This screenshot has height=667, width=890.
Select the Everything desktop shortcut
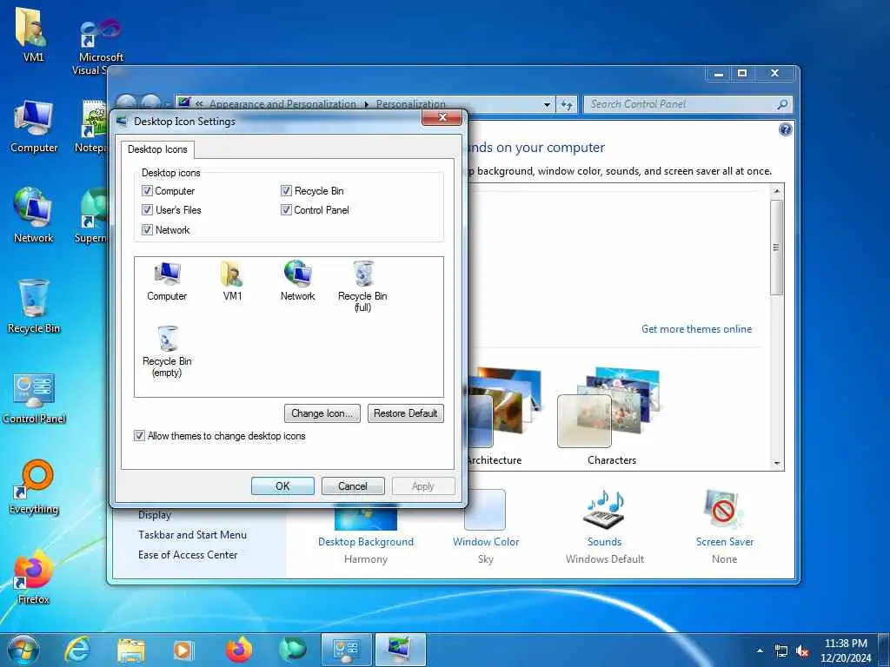coord(34,488)
